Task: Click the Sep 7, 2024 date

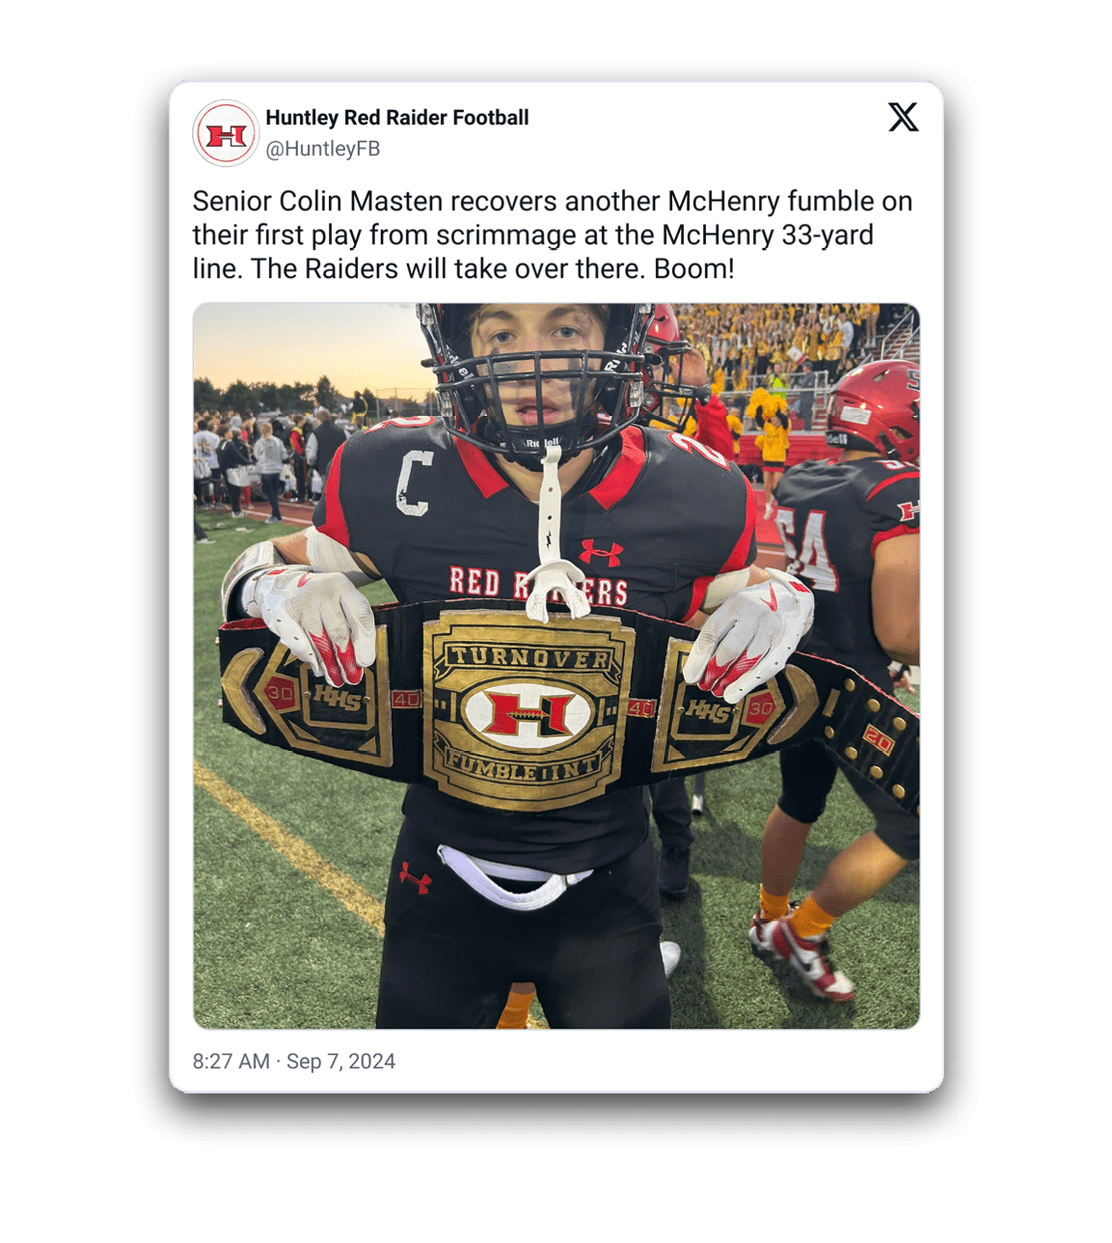Action: [341, 1062]
